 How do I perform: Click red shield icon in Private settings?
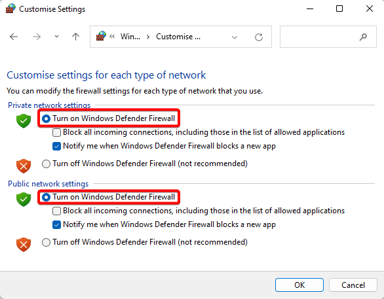click(x=24, y=166)
